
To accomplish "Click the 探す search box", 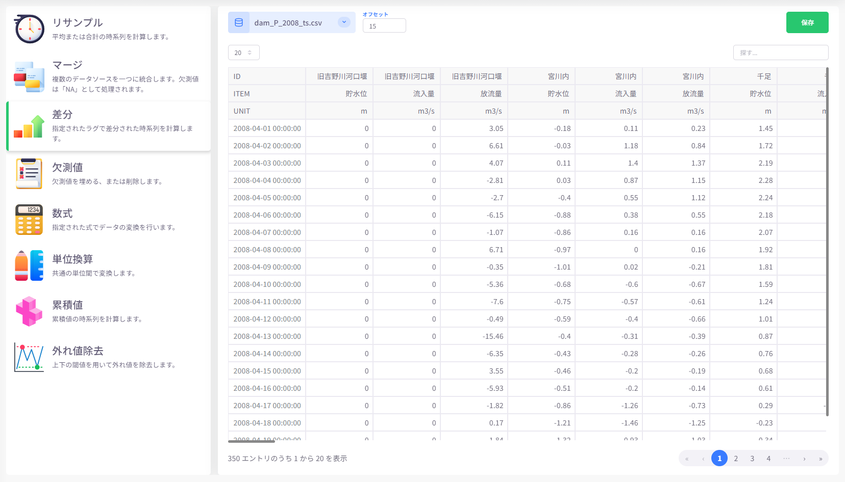I will pyautogui.click(x=781, y=52).
